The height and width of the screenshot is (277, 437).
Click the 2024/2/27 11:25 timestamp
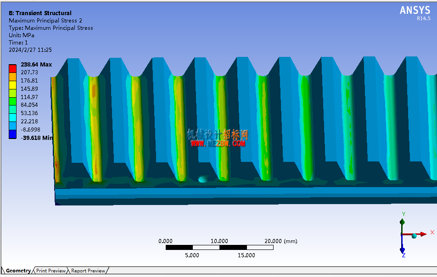tap(30, 50)
